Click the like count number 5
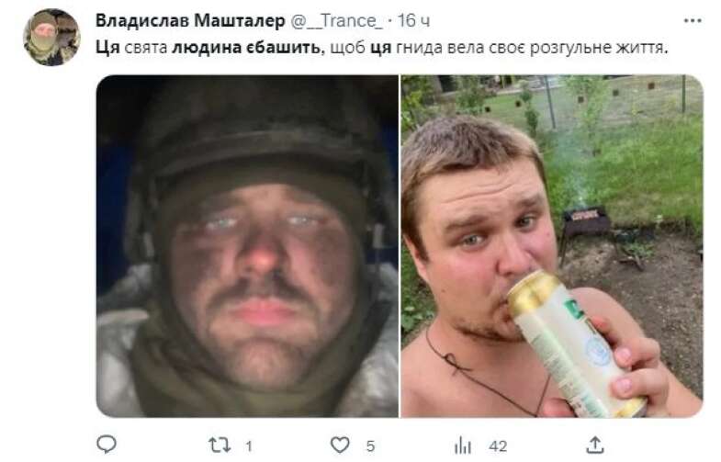Viewport: 721px width, 462px height. point(371,445)
